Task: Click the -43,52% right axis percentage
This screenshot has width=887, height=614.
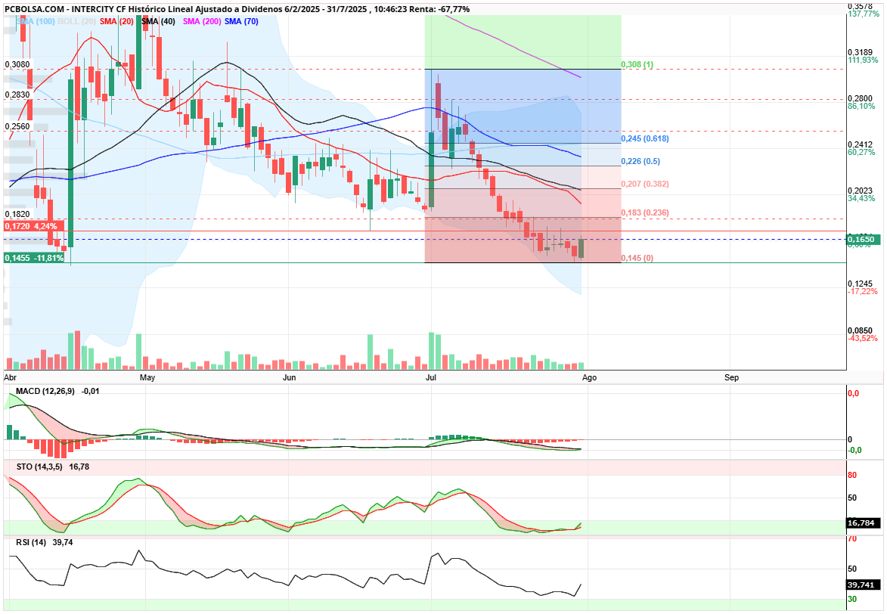Action: click(863, 339)
